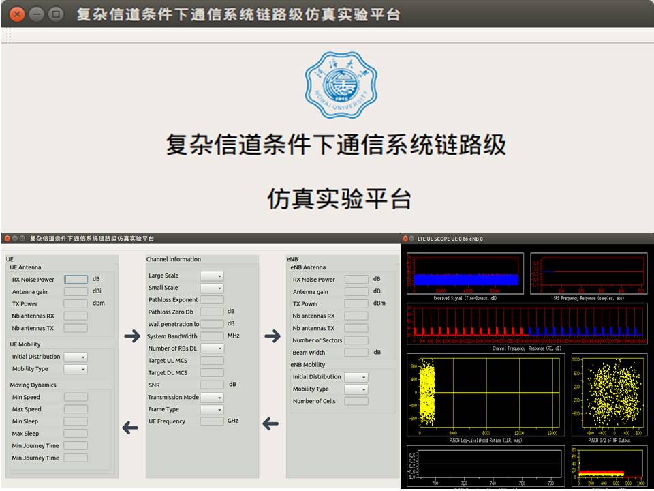Click the Received Signal time-domain plot

pos(465,273)
